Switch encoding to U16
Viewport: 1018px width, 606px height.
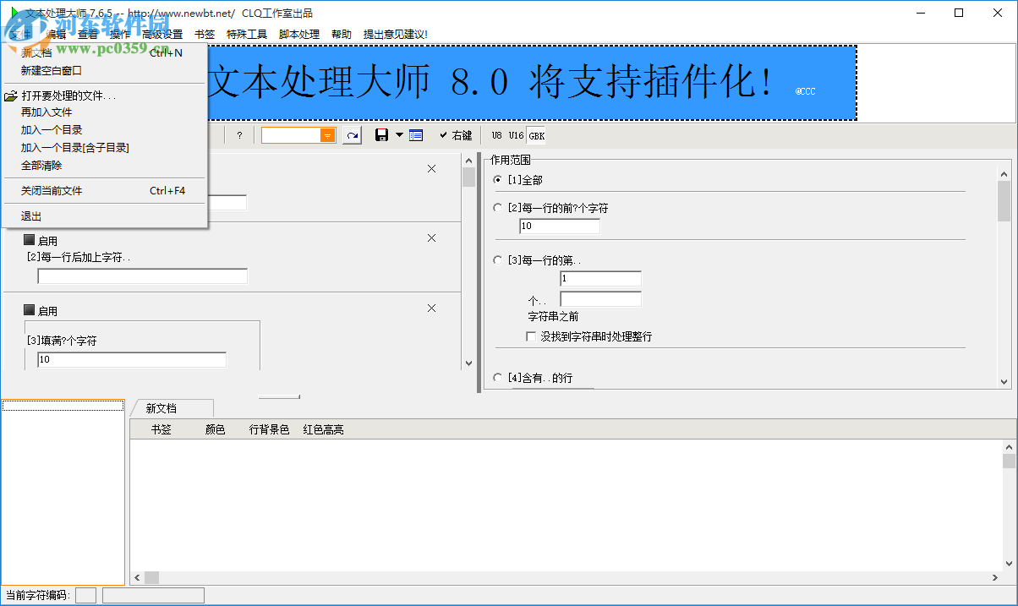(514, 134)
